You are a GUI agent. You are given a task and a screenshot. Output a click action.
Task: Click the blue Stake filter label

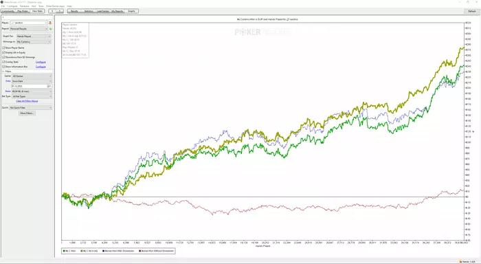tap(8, 91)
